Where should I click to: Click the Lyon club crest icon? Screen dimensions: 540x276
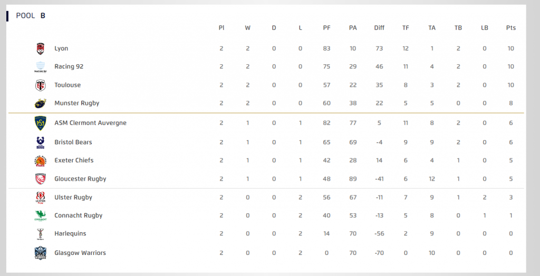click(x=40, y=48)
